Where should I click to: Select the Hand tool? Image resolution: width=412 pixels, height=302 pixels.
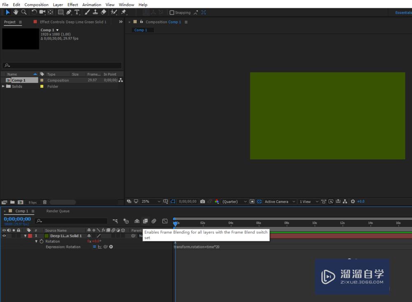pos(16,12)
